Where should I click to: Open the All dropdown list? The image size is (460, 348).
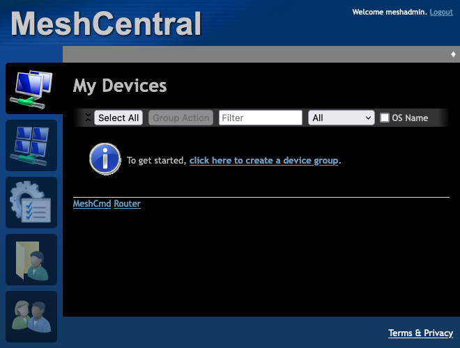pyautogui.click(x=342, y=118)
